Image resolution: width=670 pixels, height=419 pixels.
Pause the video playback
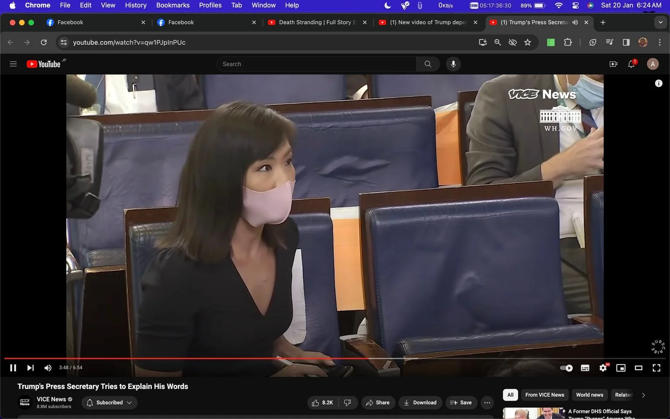pyautogui.click(x=13, y=368)
